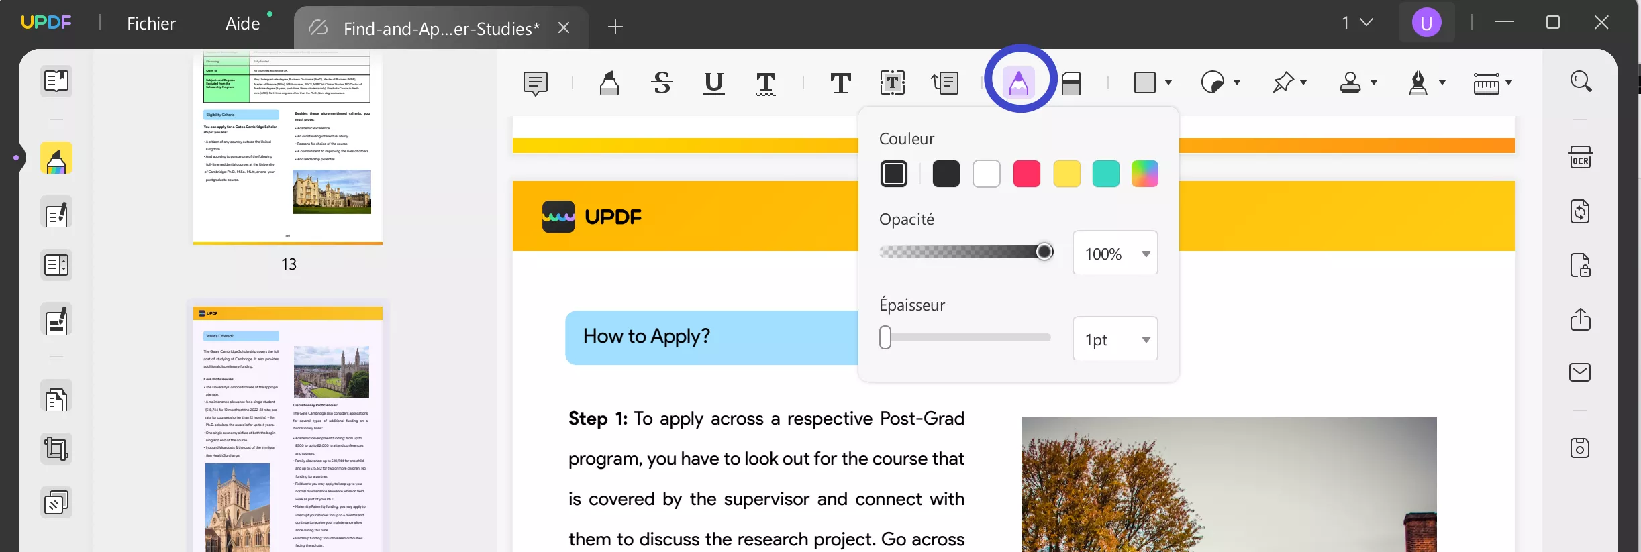The image size is (1641, 552).
Task: Select the Comment highlighter sidebar icon
Action: click(56, 158)
